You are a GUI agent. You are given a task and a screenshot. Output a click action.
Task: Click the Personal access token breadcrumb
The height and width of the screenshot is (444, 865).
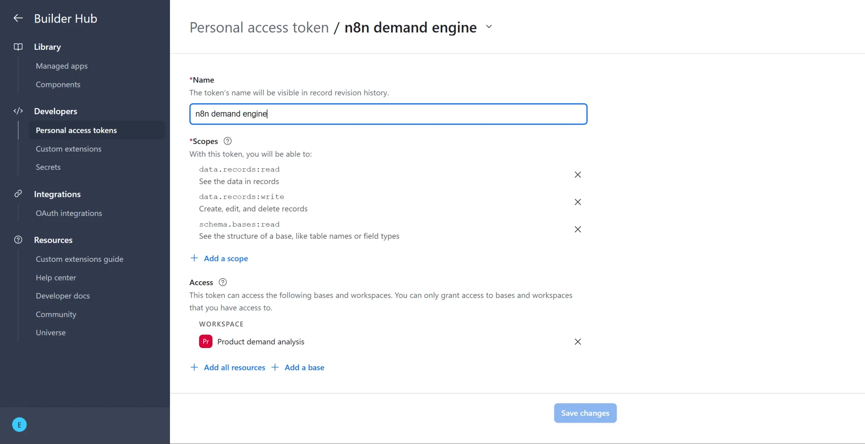pos(259,27)
